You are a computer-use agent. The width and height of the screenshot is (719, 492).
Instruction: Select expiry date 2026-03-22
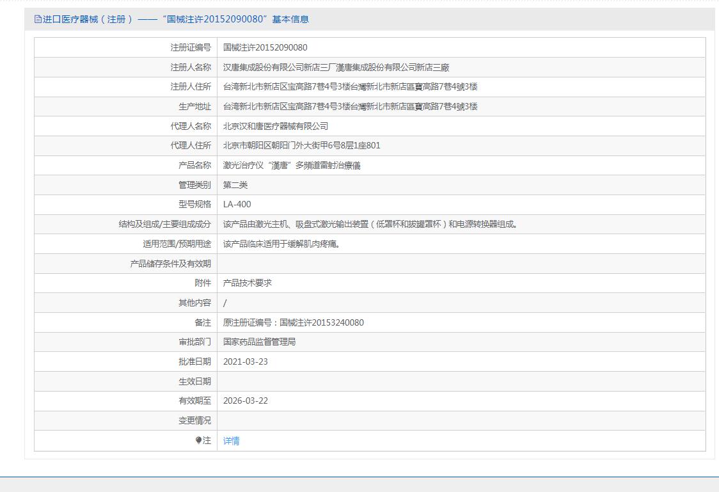point(246,401)
